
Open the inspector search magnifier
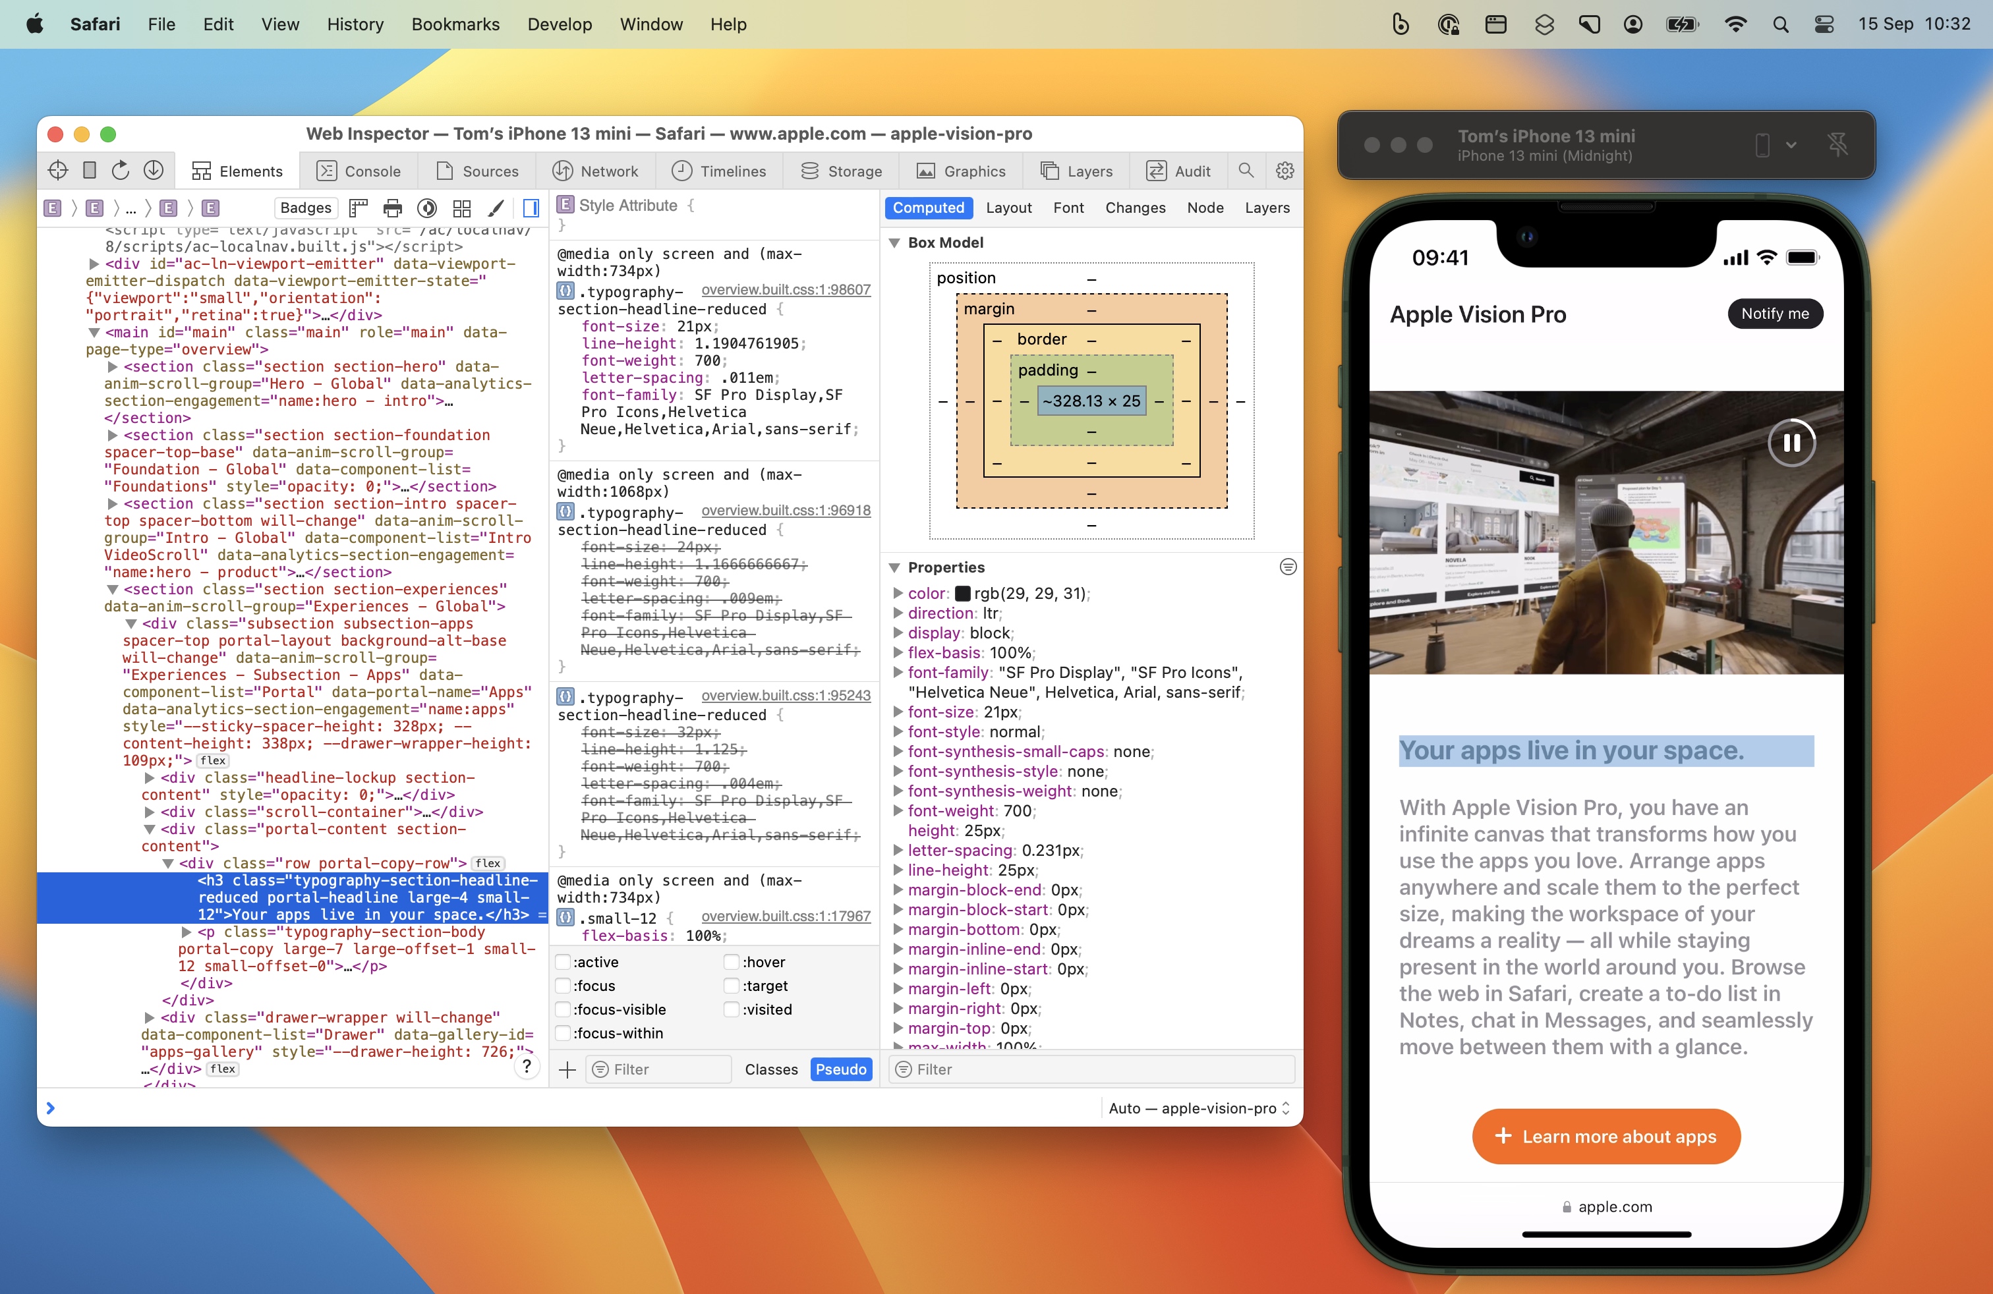pos(1246,171)
